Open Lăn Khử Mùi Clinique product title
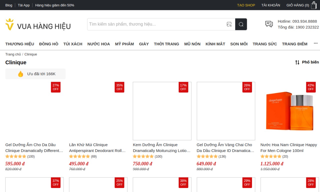The height and width of the screenshot is (192, 320). [x=97, y=148]
